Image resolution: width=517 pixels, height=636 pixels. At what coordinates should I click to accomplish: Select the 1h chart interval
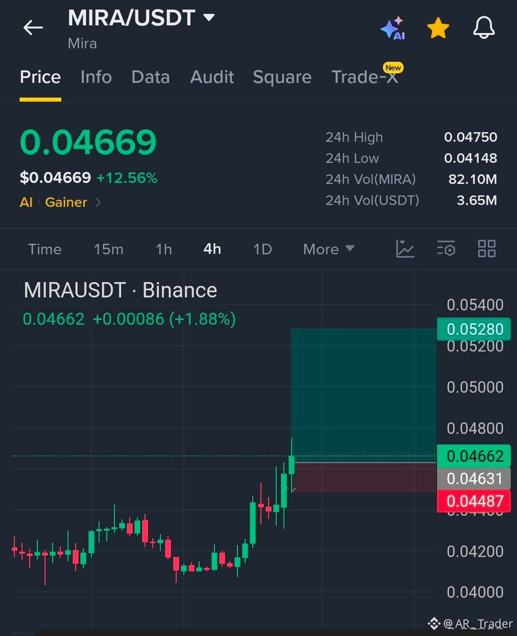click(164, 249)
